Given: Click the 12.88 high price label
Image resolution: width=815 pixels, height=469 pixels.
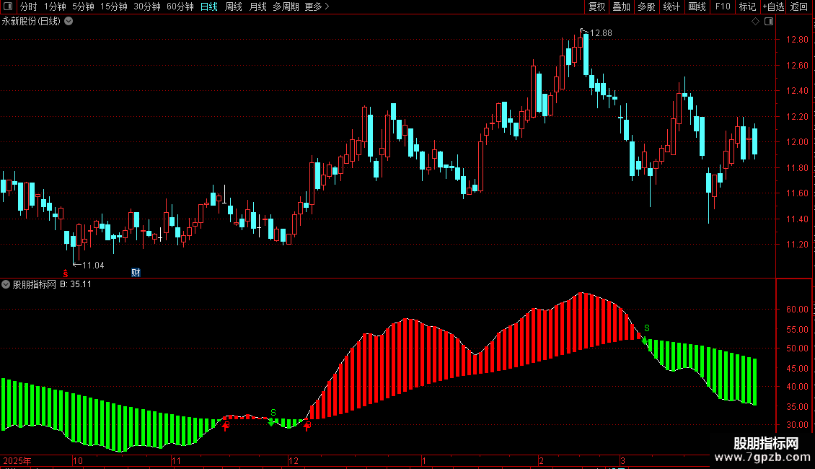Looking at the screenshot, I should click(x=601, y=33).
